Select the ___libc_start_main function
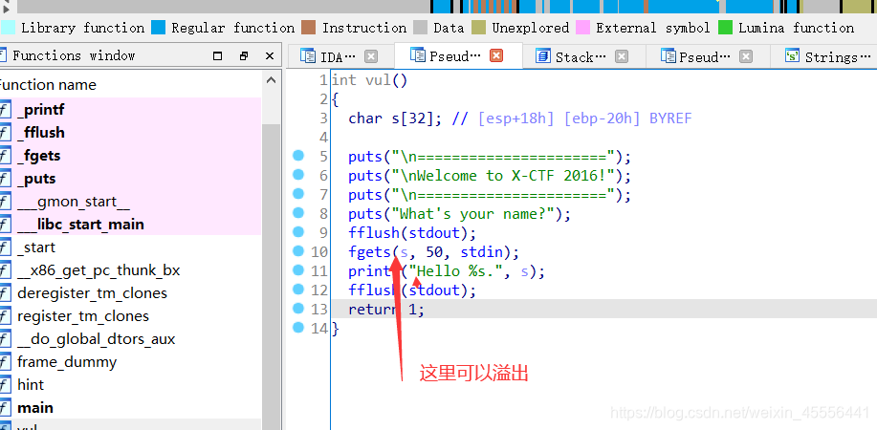This screenshot has width=877, height=430. tap(130, 225)
